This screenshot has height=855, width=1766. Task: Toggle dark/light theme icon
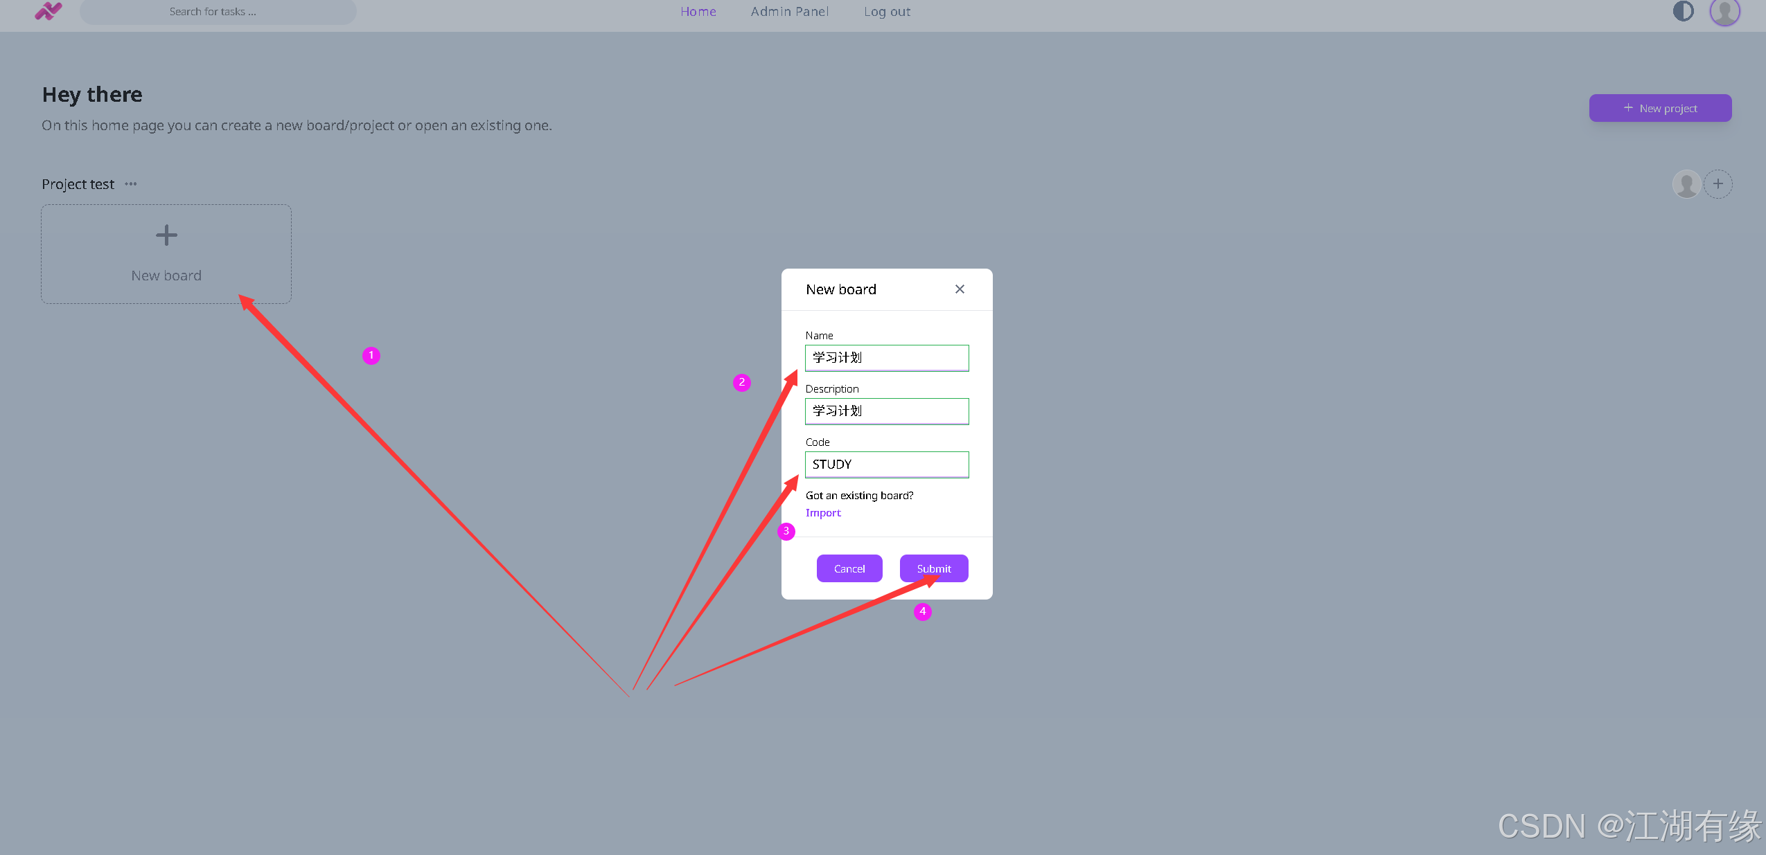1683,11
